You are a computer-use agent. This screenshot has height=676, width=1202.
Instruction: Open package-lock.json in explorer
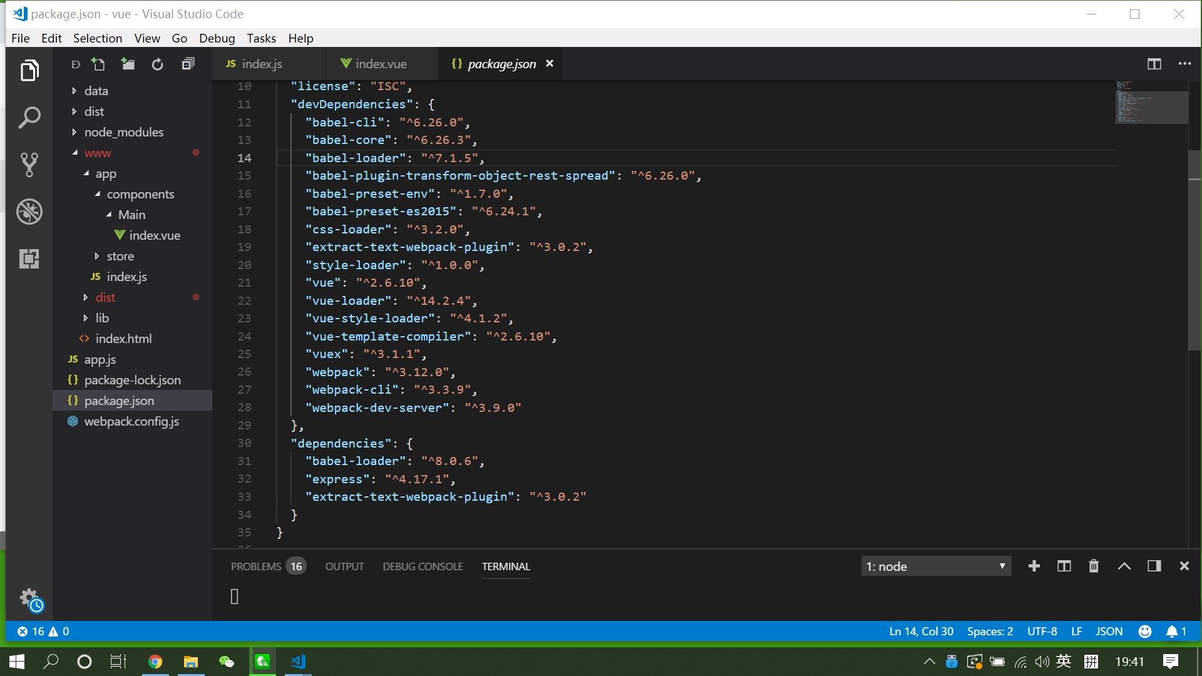(132, 380)
